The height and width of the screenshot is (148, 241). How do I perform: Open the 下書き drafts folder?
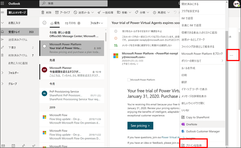[20, 48]
